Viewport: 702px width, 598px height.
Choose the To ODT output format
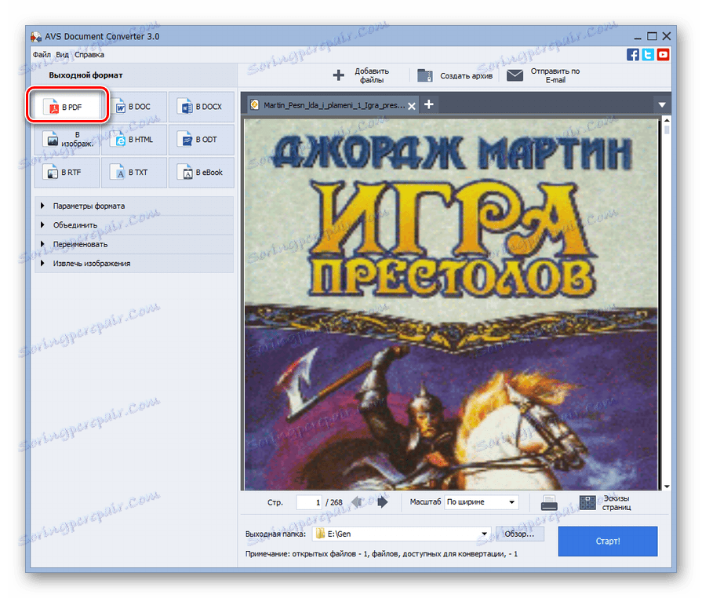pos(202,140)
